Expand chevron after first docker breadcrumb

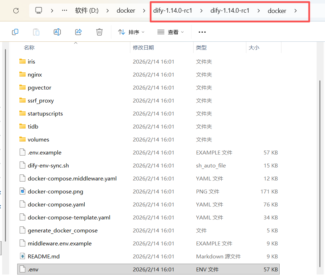(144, 11)
